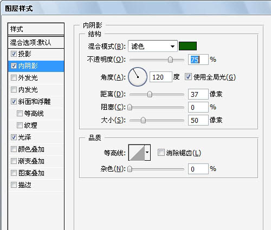Click the dark green shadow color swatch
The image size is (271, 230).
click(x=188, y=46)
